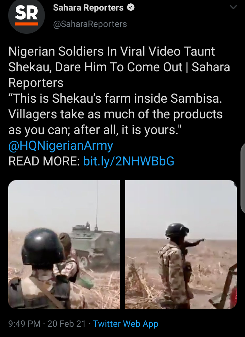Open the Sahara Reporters display name

point(88,8)
